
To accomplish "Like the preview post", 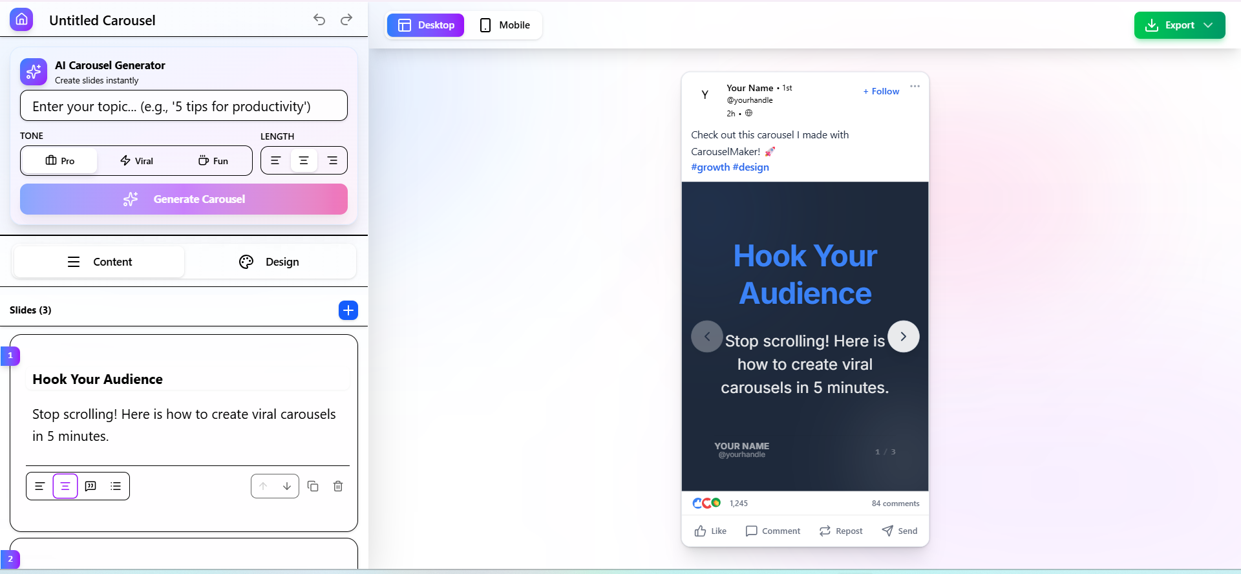I will (x=710, y=531).
